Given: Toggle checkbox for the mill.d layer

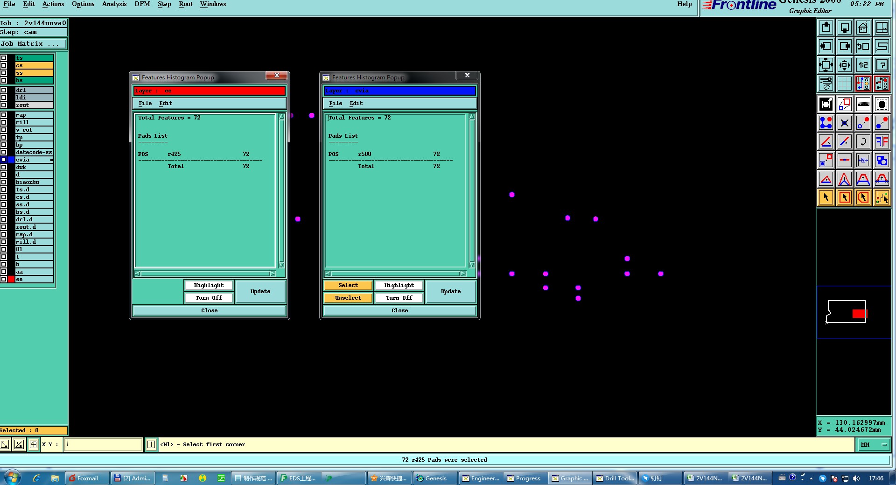Looking at the screenshot, I should pos(4,242).
